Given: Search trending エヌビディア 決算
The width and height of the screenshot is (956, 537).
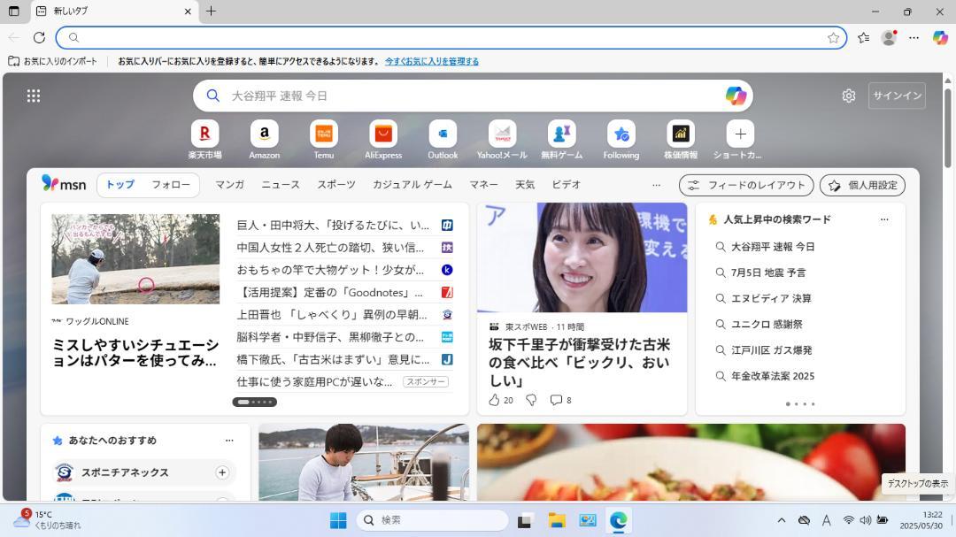Looking at the screenshot, I should point(771,299).
